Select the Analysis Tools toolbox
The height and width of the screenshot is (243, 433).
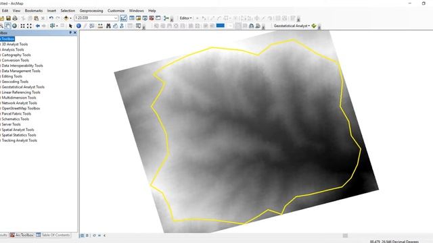13,49
